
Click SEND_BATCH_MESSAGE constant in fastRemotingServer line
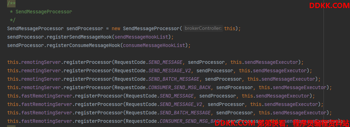click(x=185, y=113)
